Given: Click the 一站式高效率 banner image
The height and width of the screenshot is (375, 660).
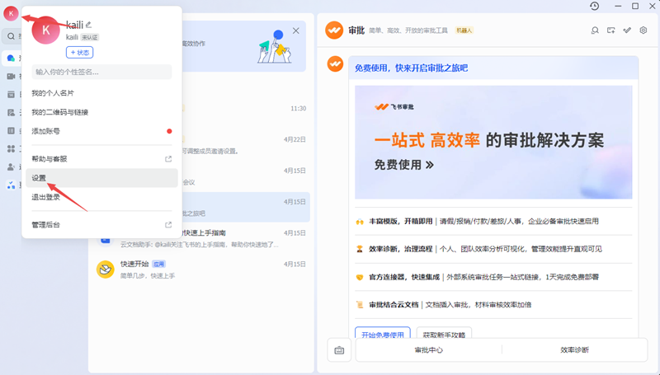Looking at the screenshot, I should [493, 142].
